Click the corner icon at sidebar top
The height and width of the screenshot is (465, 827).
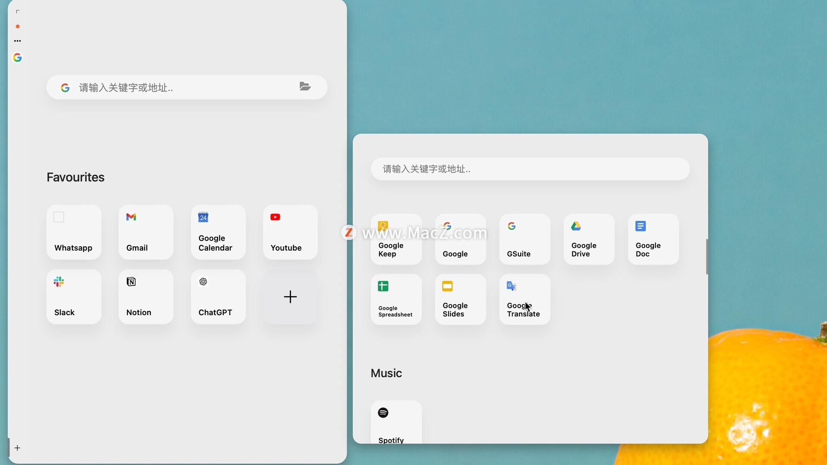(18, 11)
